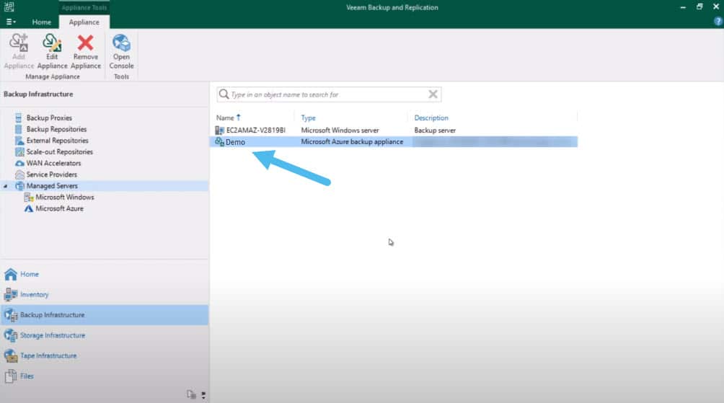
Task: Click the Microsoft Windows node icon
Action: [29, 197]
